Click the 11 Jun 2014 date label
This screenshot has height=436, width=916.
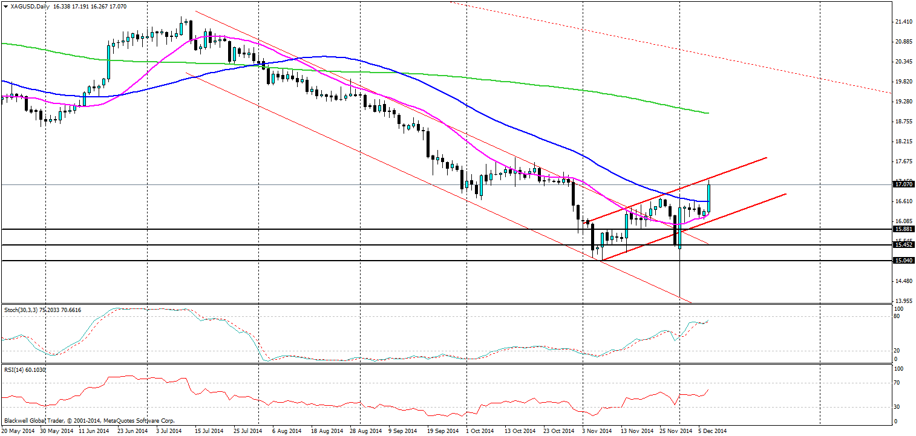94,431
